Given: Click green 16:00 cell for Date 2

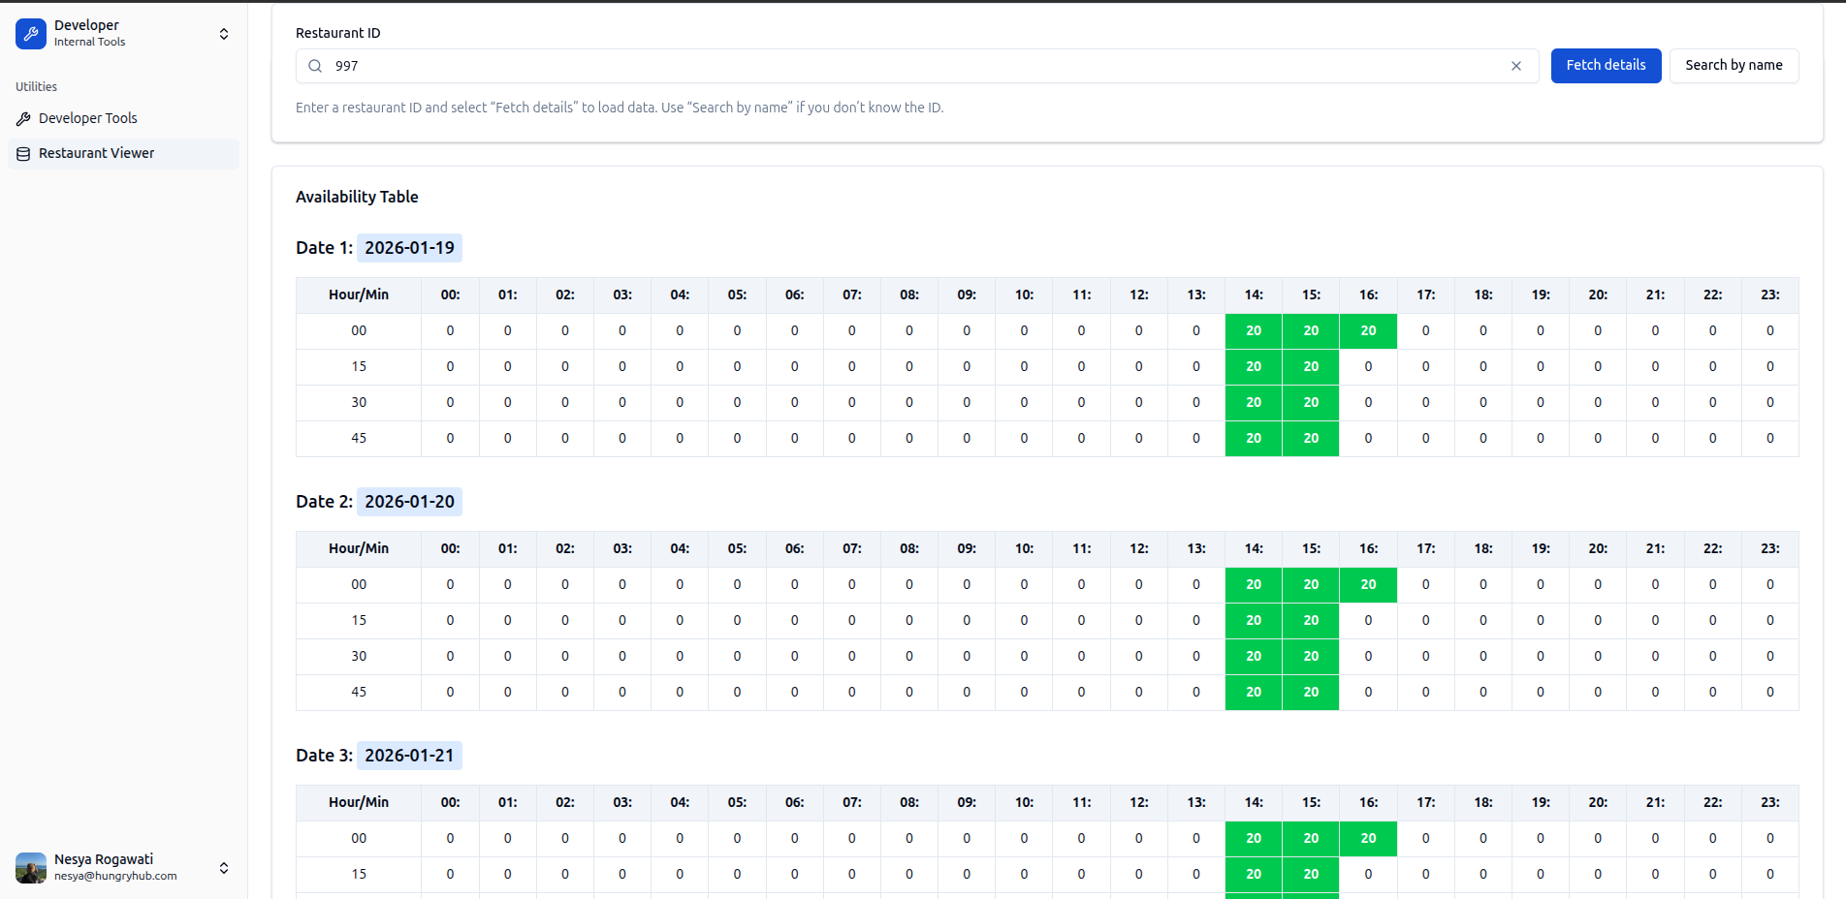Looking at the screenshot, I should pos(1367,584).
